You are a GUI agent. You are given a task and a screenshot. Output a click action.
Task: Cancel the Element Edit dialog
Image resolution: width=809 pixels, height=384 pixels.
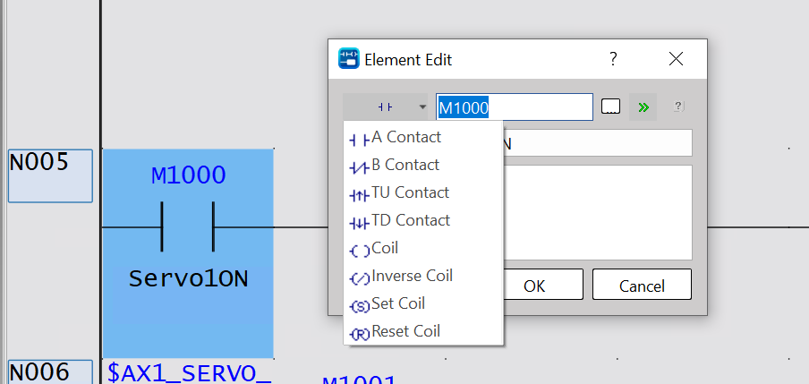[641, 286]
